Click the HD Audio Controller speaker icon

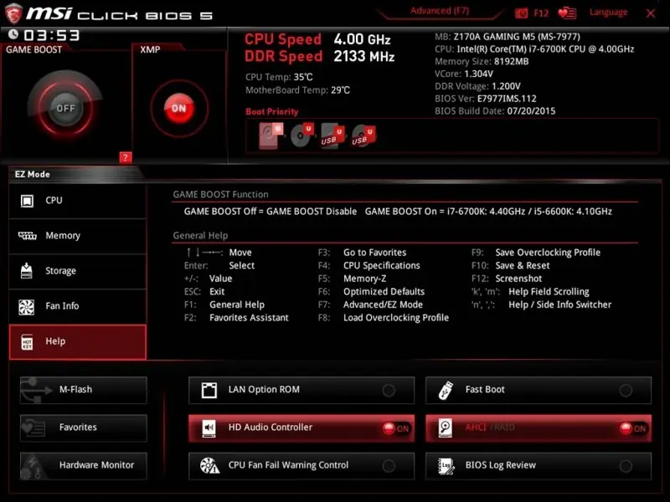(209, 428)
